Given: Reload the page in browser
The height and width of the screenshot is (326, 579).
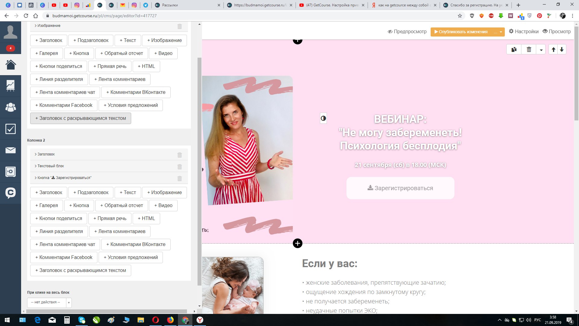Looking at the screenshot, I should click(26, 16).
